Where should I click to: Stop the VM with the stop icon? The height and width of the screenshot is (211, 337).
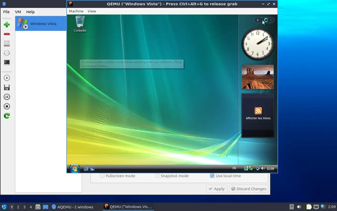pos(7,106)
